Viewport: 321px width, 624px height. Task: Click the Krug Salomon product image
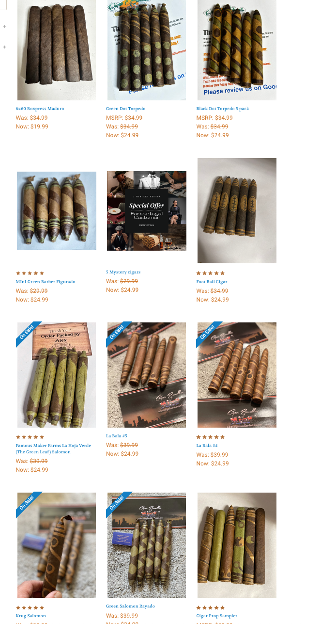point(56,545)
